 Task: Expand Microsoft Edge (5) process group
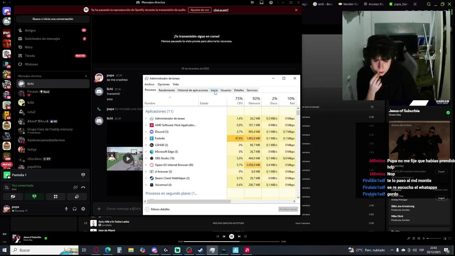pos(146,152)
